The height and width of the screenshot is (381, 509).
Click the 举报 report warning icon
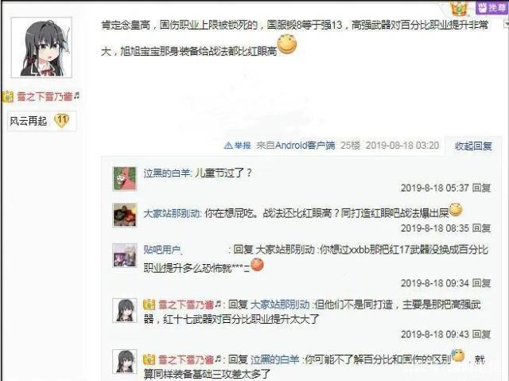(228, 146)
